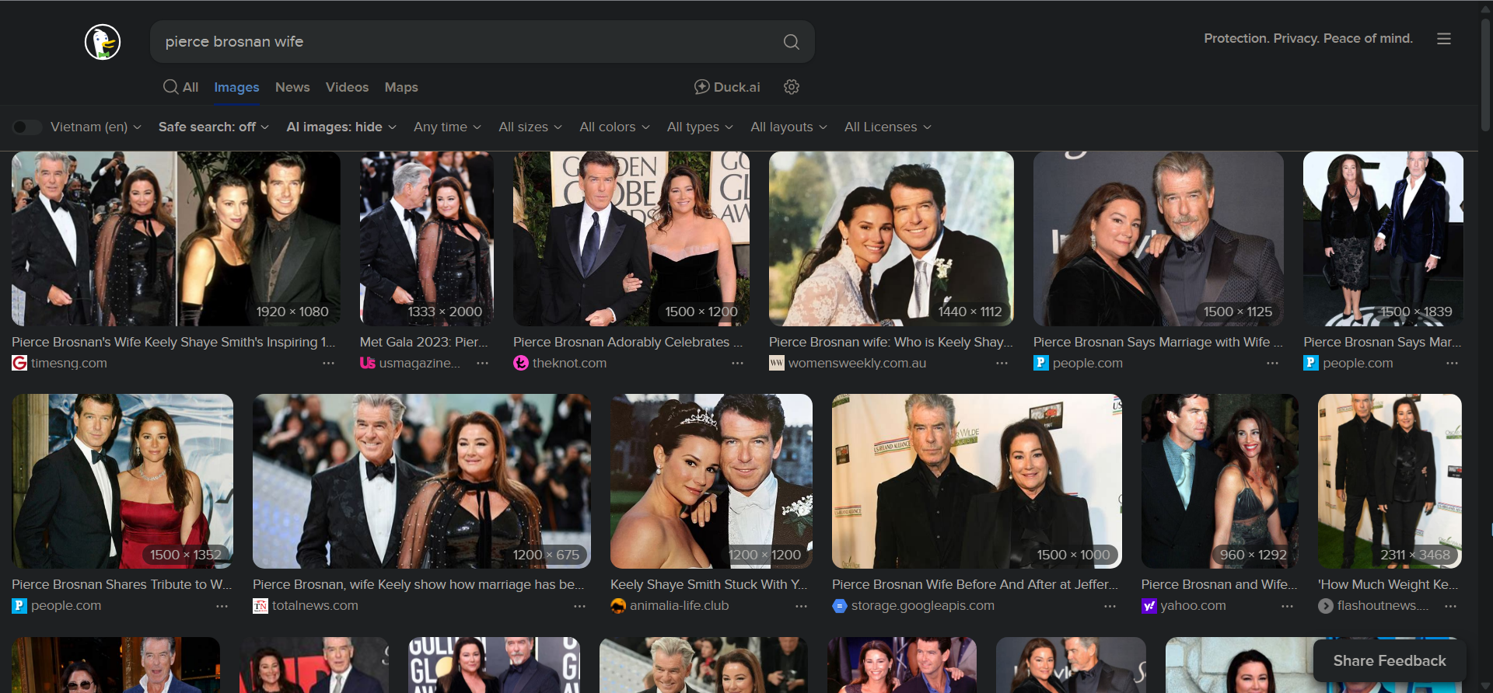The width and height of the screenshot is (1493, 693).
Task: Open the All layouts filter dropdown
Action: [x=788, y=127]
